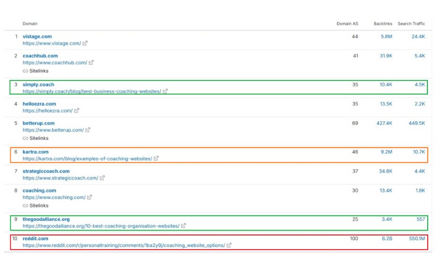
Task: Click thegoodalliance.org backlinks value 3.4K
Action: [387, 219]
